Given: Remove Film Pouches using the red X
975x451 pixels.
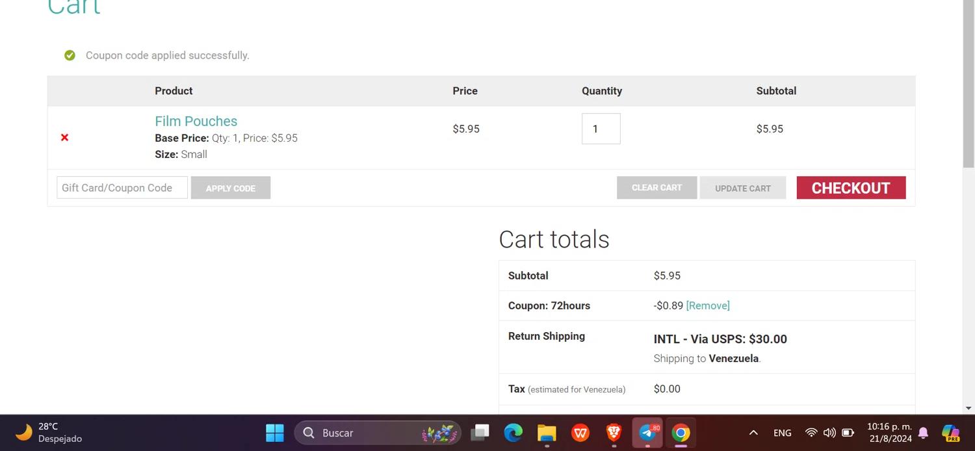Looking at the screenshot, I should (64, 137).
